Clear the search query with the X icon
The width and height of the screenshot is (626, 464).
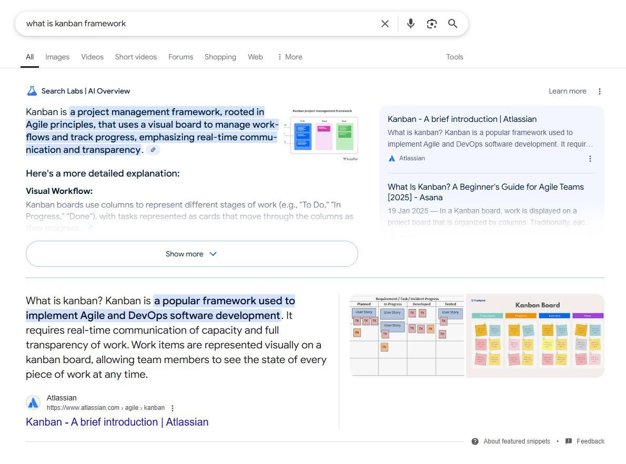[385, 24]
